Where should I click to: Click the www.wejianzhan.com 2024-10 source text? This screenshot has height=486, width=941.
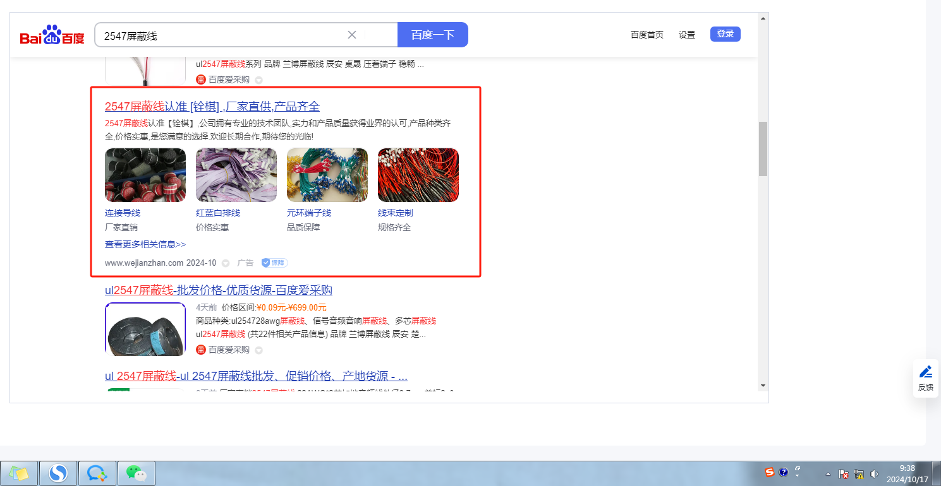pyautogui.click(x=161, y=263)
